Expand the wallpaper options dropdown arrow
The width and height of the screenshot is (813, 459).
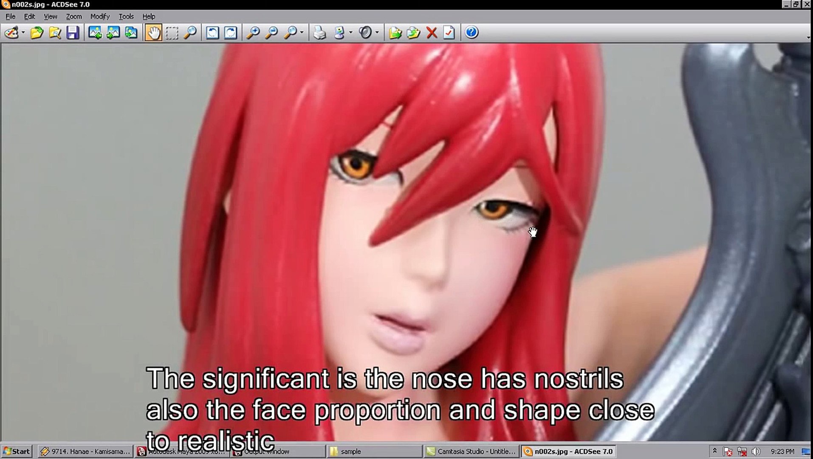coord(350,32)
